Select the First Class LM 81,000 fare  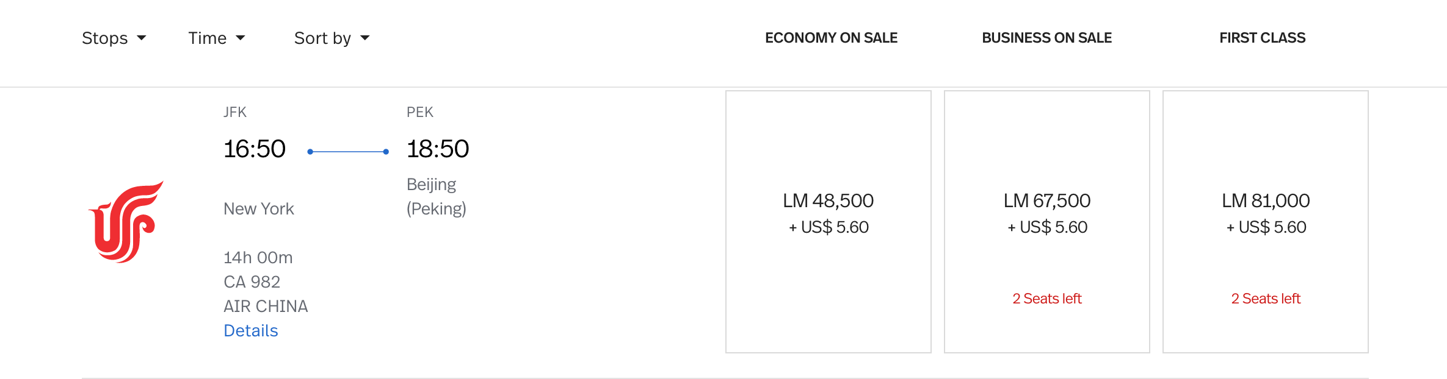(x=1266, y=222)
